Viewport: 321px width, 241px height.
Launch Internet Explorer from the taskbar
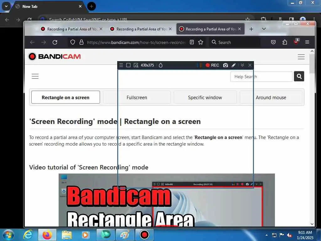tap(28, 235)
